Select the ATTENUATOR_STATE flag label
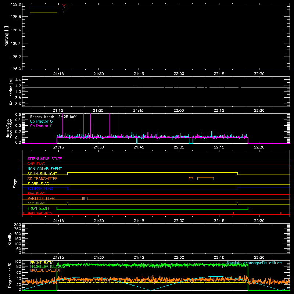Viewport: 294px width, 294px height. tap(44, 159)
